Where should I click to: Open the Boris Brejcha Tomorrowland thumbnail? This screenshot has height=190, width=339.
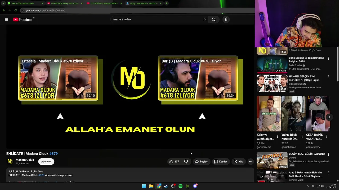click(272, 64)
